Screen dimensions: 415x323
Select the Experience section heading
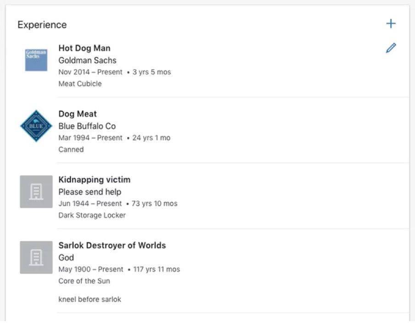pos(42,25)
